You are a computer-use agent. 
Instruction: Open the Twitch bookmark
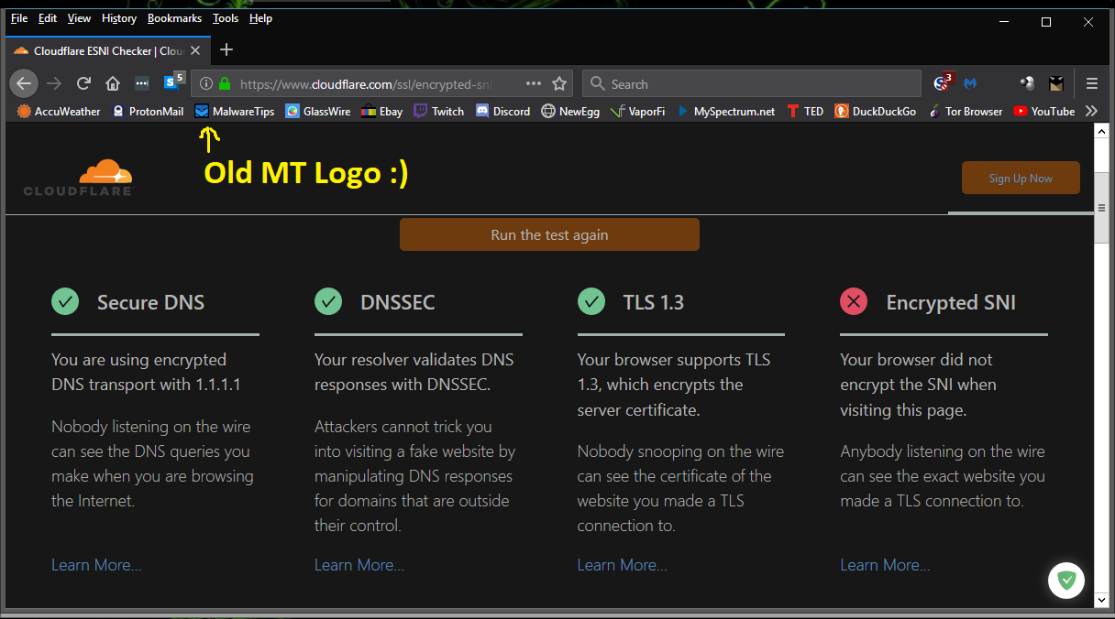click(438, 111)
